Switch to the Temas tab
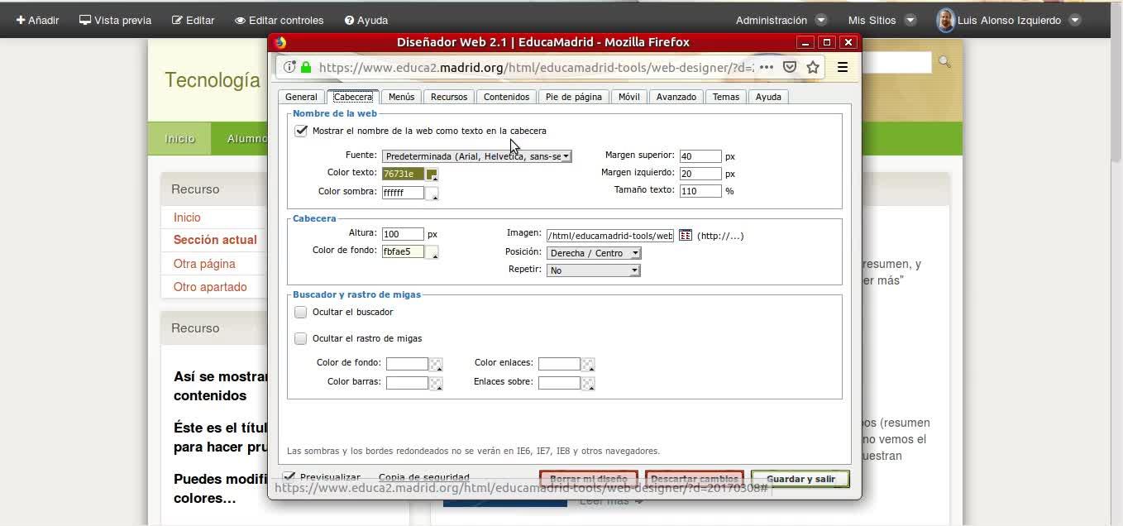 726,97
